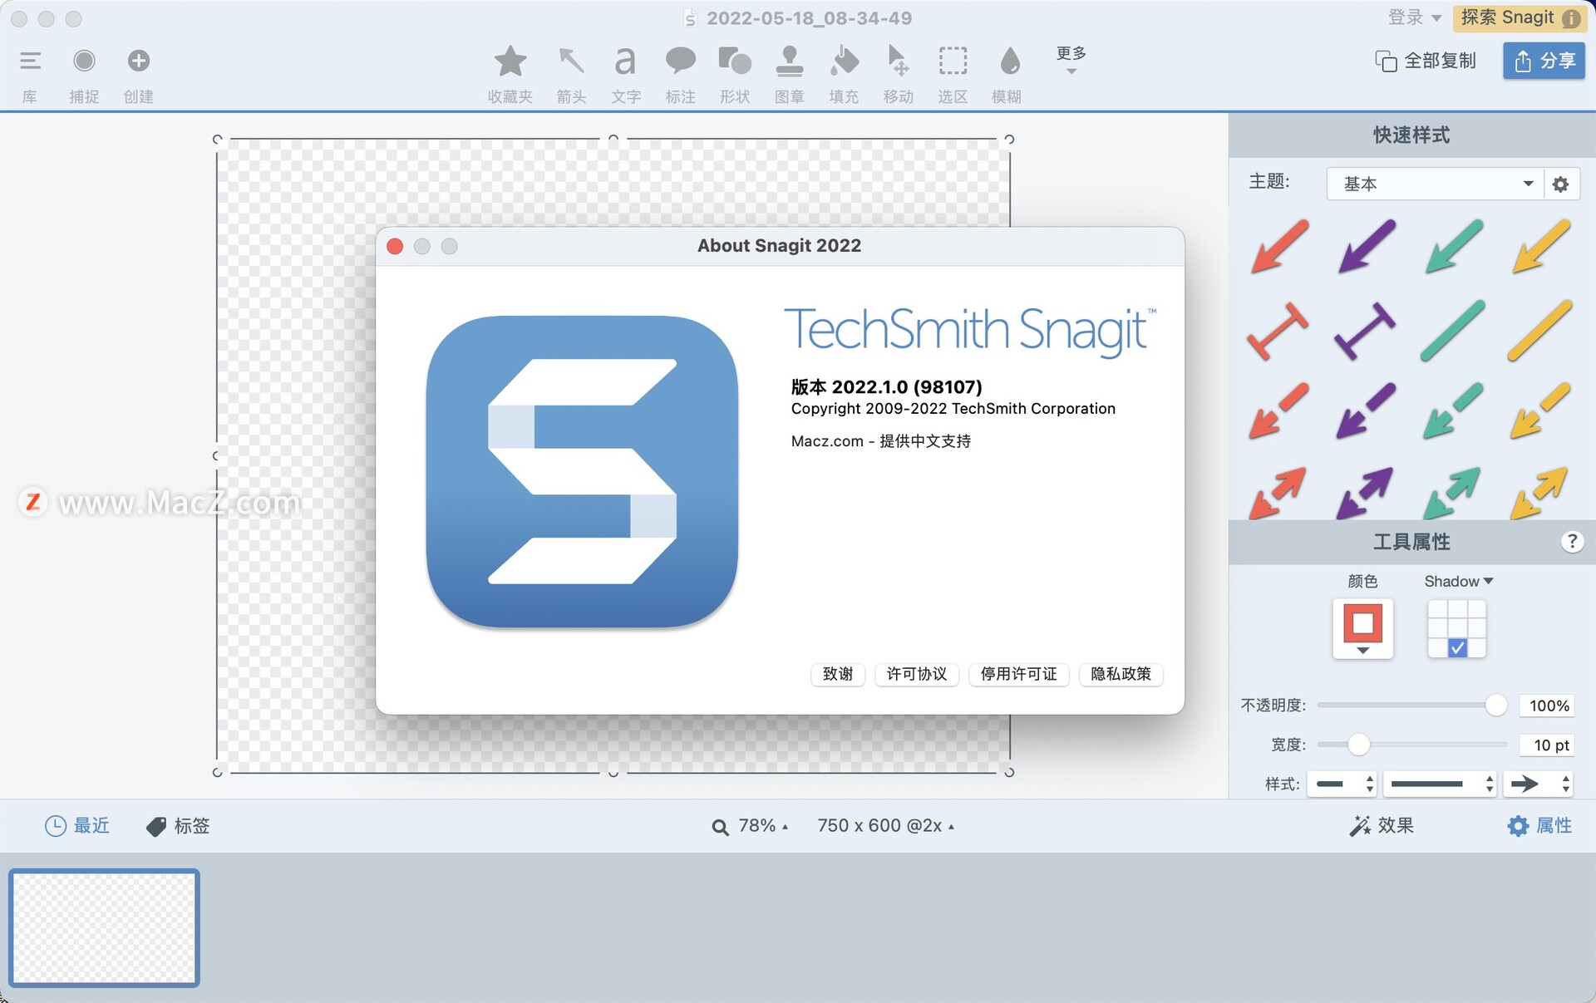Click the 停用许可证 button
The height and width of the screenshot is (1003, 1596).
pyautogui.click(x=1019, y=674)
